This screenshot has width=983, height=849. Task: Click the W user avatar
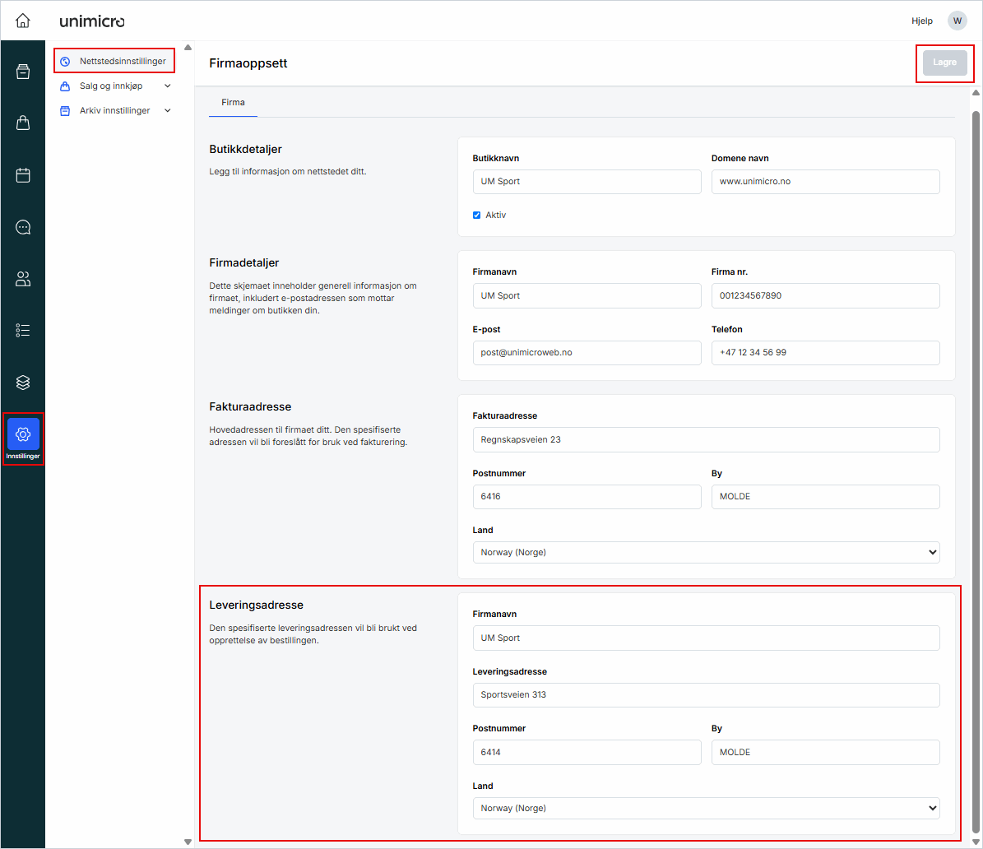pyautogui.click(x=957, y=21)
